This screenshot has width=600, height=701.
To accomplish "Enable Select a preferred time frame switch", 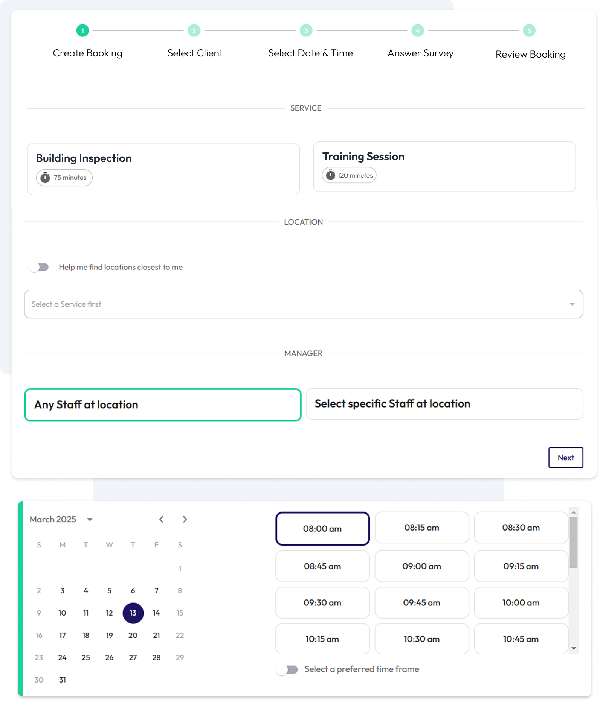I will click(x=287, y=669).
